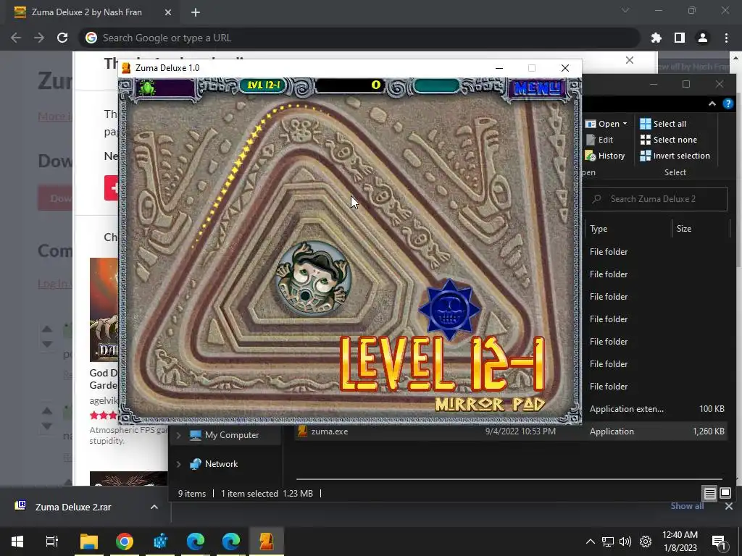Viewport: 742px width, 556px height.
Task: Click the Chrome address bar
Action: coord(359,38)
